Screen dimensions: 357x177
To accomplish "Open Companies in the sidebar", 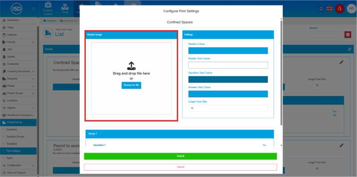I will coord(18,64).
